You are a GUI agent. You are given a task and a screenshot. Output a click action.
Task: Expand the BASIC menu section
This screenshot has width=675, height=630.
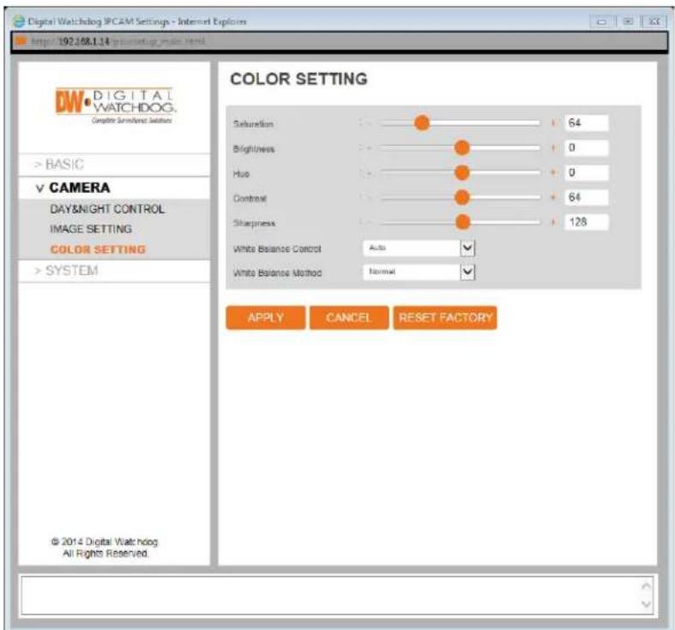coord(115,165)
